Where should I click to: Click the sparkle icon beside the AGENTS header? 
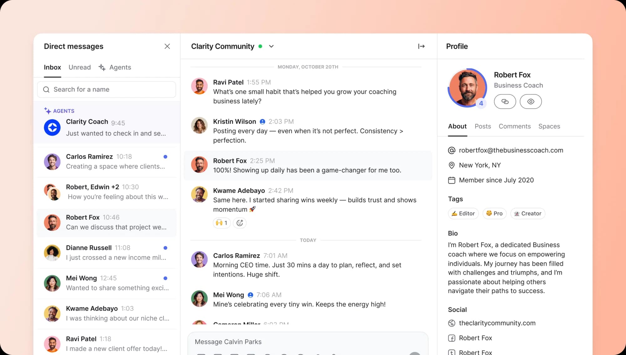click(47, 111)
